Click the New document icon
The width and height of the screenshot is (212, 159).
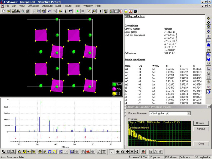pyautogui.click(x=3, y=11)
